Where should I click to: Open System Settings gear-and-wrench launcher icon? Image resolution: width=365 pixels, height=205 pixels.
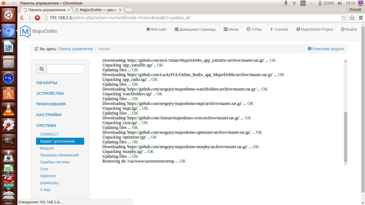click(9, 125)
